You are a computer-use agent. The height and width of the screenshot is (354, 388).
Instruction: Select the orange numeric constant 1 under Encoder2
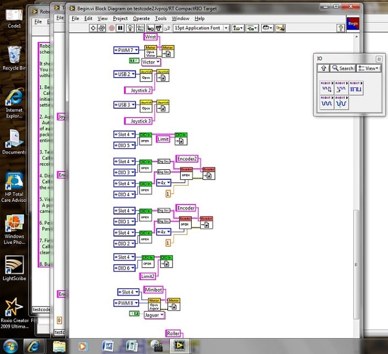pos(168,194)
